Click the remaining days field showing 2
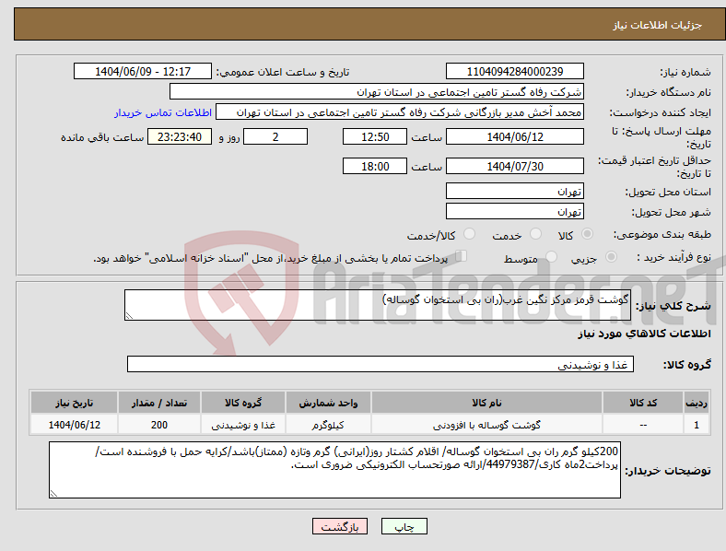Screen dimensions: 726x551 tap(275, 136)
